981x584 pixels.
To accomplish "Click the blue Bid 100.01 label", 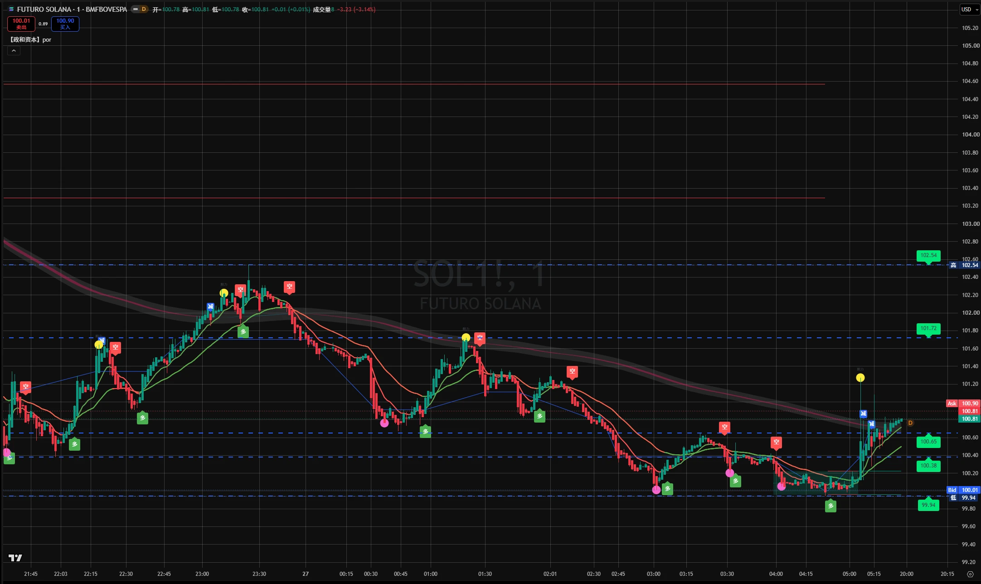I will pyautogui.click(x=963, y=490).
